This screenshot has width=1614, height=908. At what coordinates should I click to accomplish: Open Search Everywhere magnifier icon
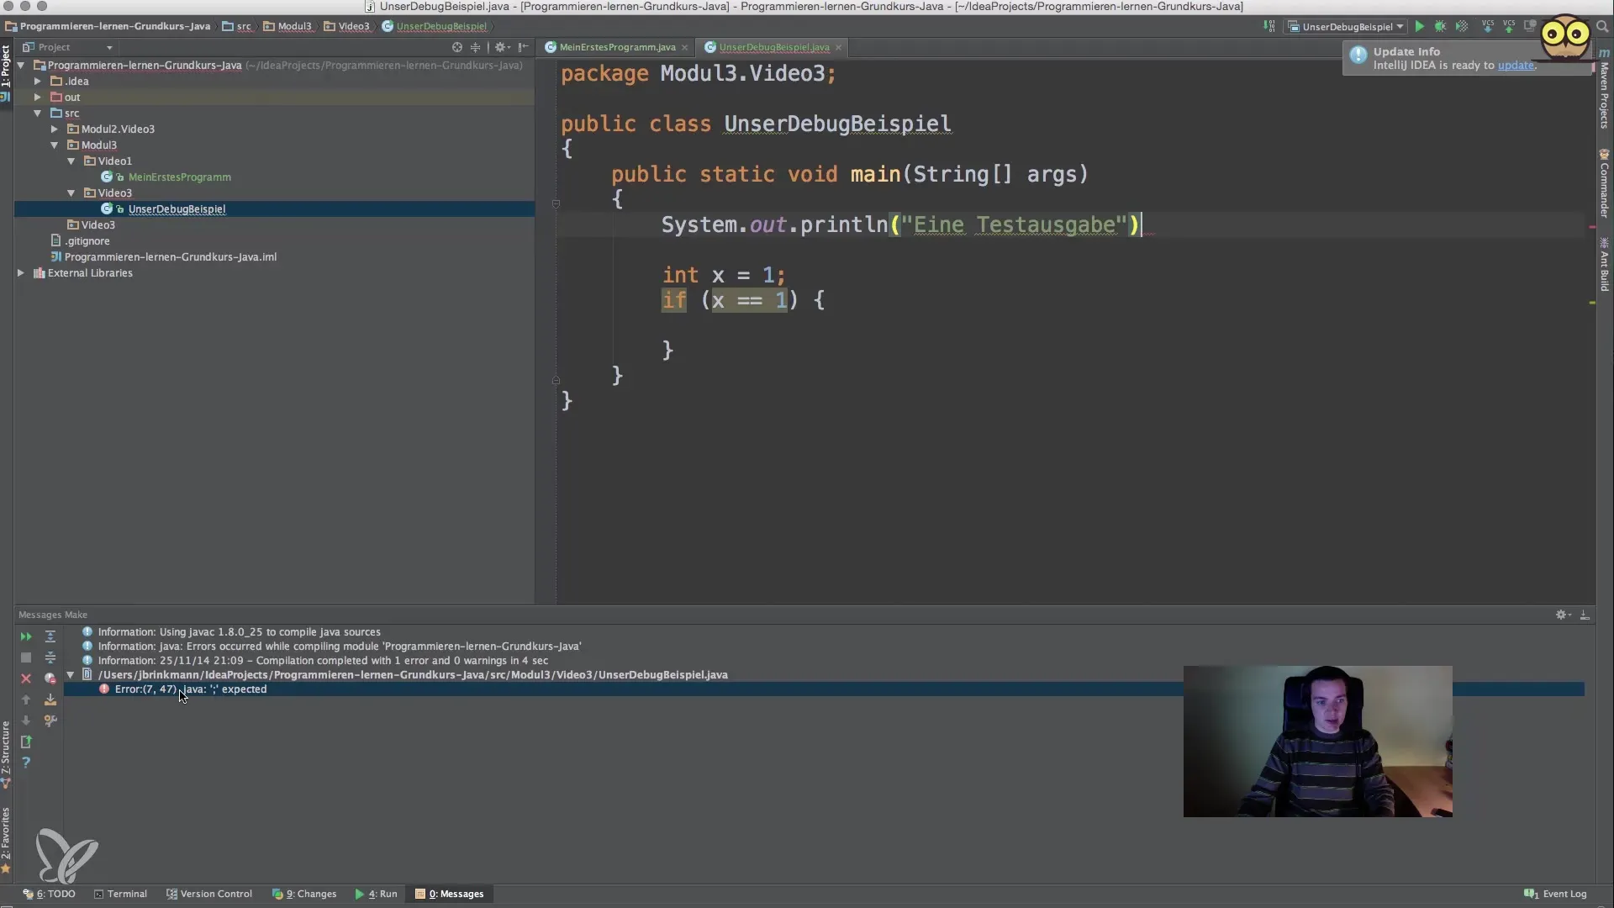click(1602, 27)
